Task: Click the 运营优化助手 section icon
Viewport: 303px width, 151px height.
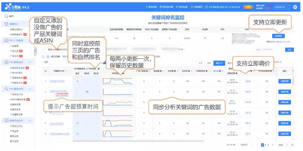Action: [x=6, y=120]
